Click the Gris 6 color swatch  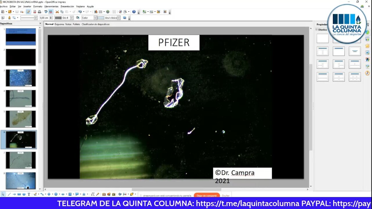click(x=58, y=18)
